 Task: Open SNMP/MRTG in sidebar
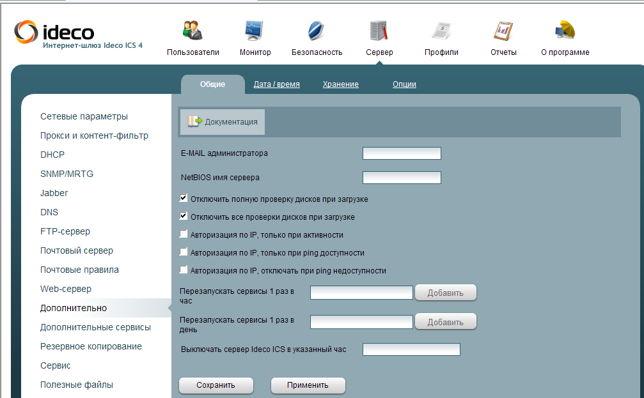tap(67, 174)
